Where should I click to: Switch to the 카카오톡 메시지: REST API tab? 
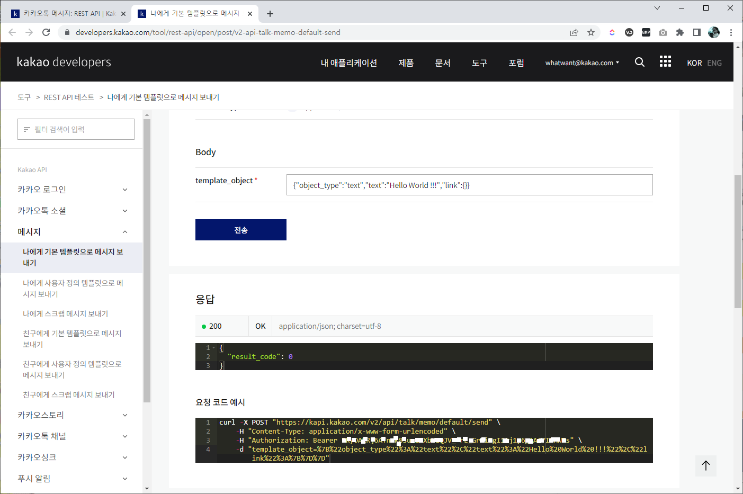click(x=69, y=14)
